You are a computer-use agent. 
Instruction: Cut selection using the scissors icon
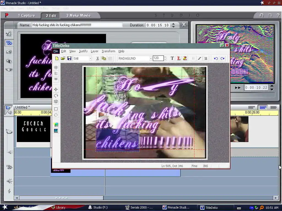[x=97, y=58]
